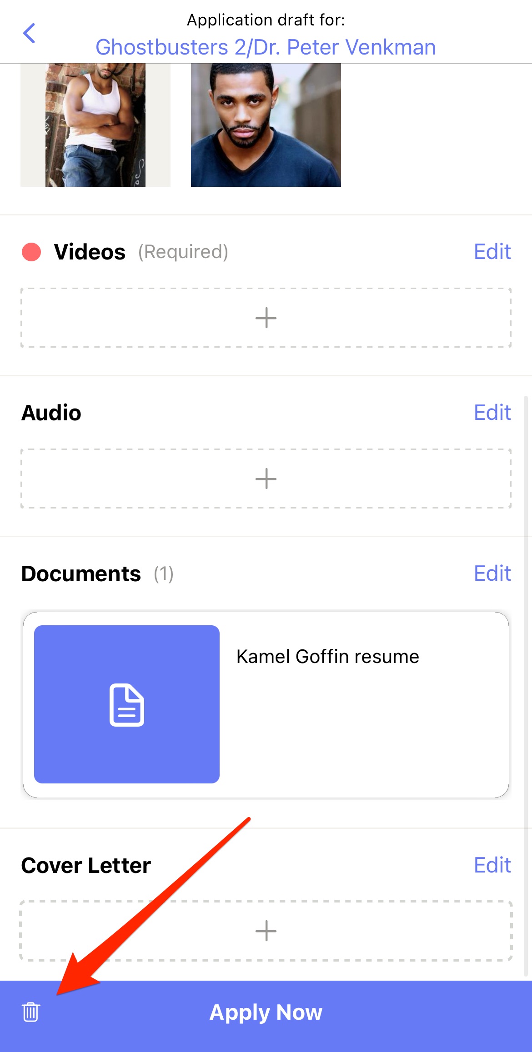Edit the Videos section
The image size is (532, 1052).
point(492,252)
